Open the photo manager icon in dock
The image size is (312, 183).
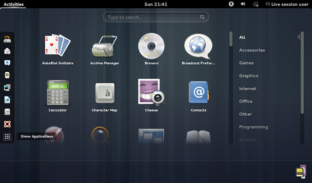[7, 87]
